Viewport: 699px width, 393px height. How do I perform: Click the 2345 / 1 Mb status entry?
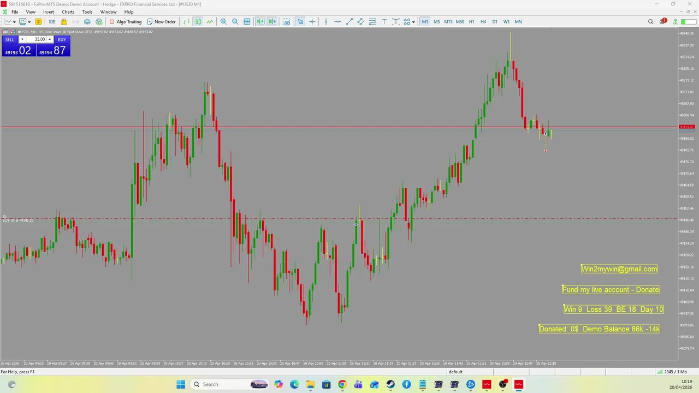click(x=676, y=372)
